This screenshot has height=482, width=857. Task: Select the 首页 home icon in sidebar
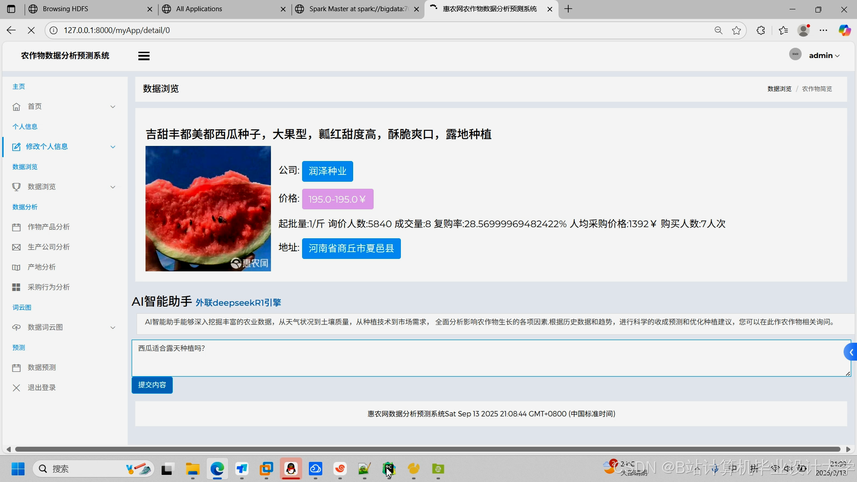[x=16, y=106]
